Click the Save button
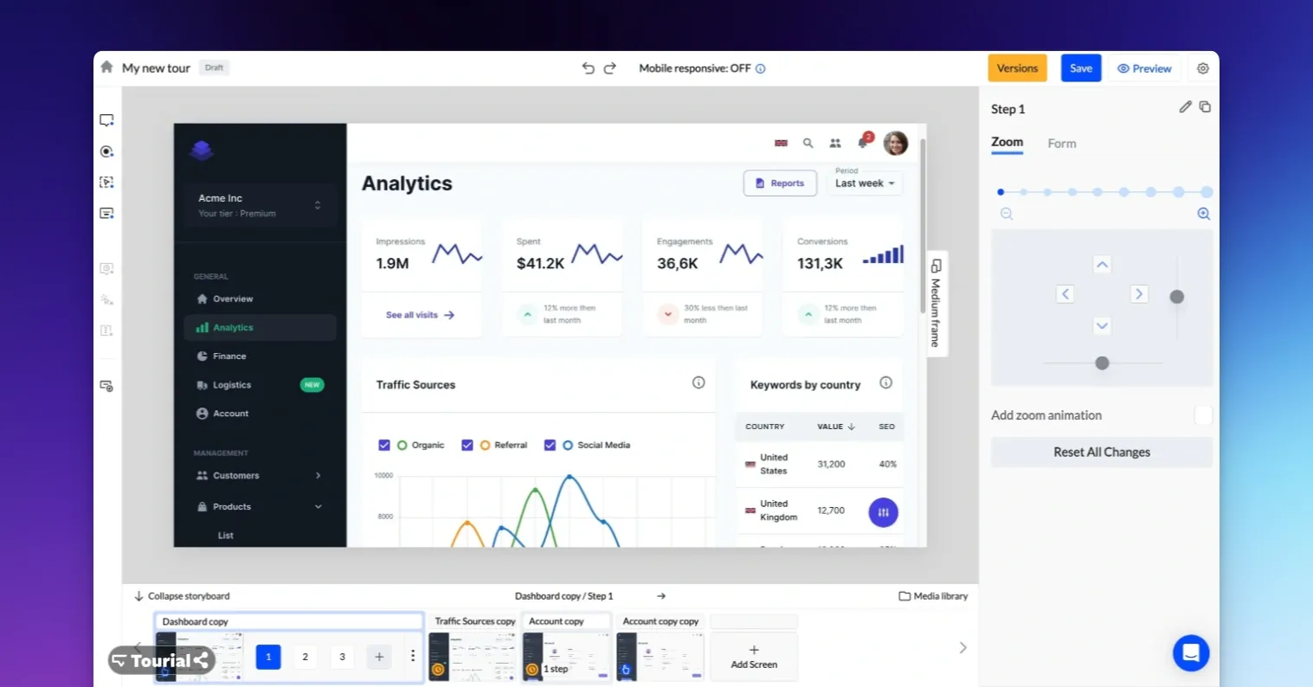This screenshot has height=687, width=1313. pyautogui.click(x=1080, y=68)
